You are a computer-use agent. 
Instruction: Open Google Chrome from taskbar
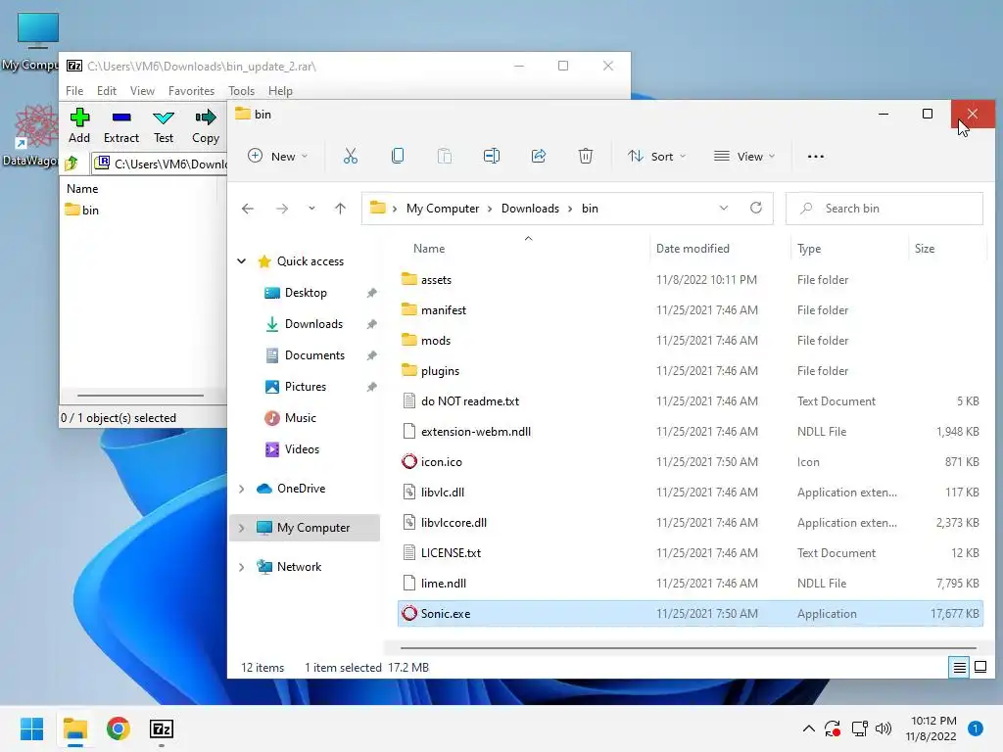tap(119, 728)
